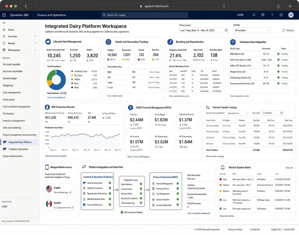Open Catslytics Operations in sidebar
The image size is (299, 235).
pos(18,149)
